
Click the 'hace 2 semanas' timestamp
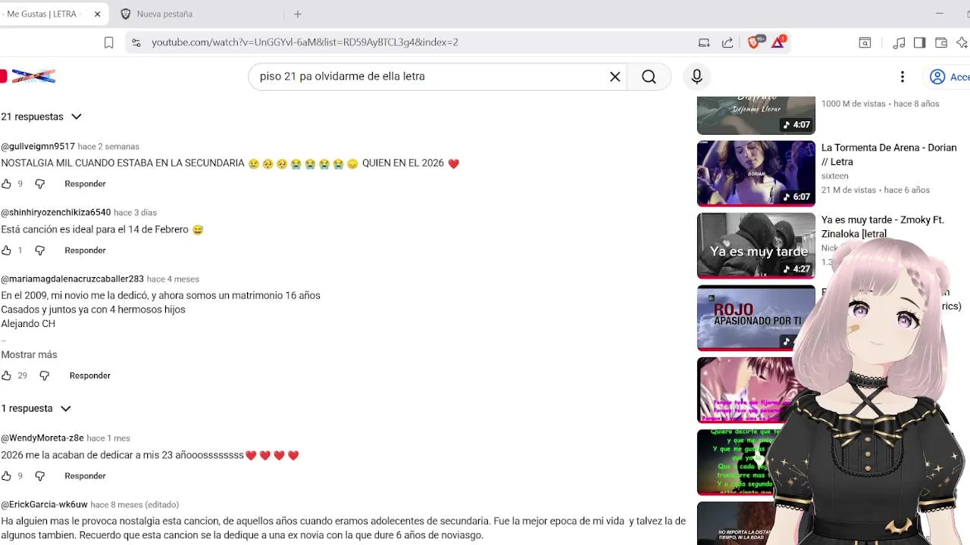click(108, 147)
